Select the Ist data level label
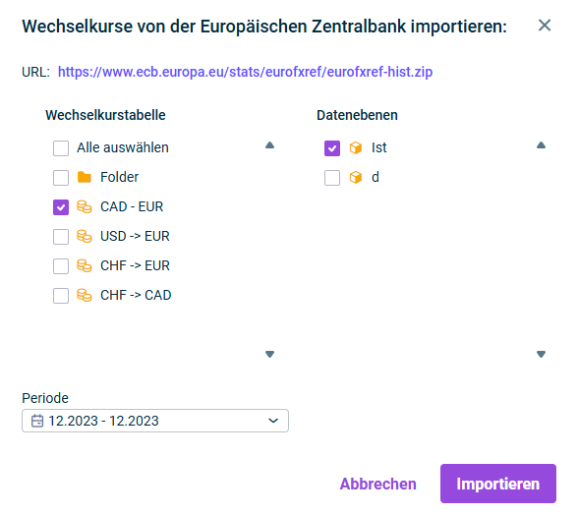 (x=379, y=147)
